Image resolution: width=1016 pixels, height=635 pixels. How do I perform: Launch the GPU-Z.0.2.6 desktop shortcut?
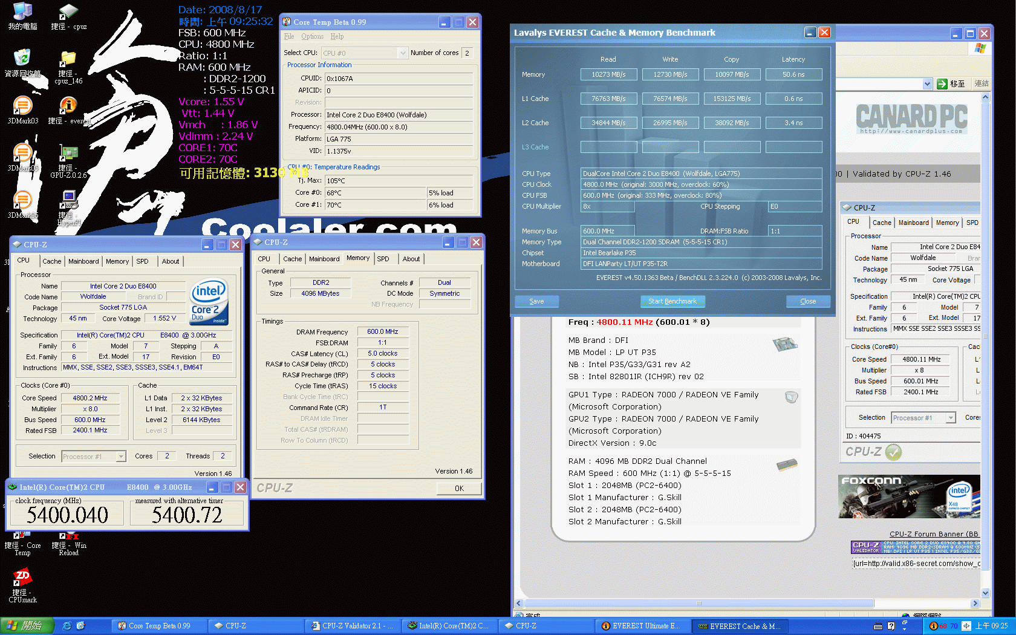coord(68,161)
